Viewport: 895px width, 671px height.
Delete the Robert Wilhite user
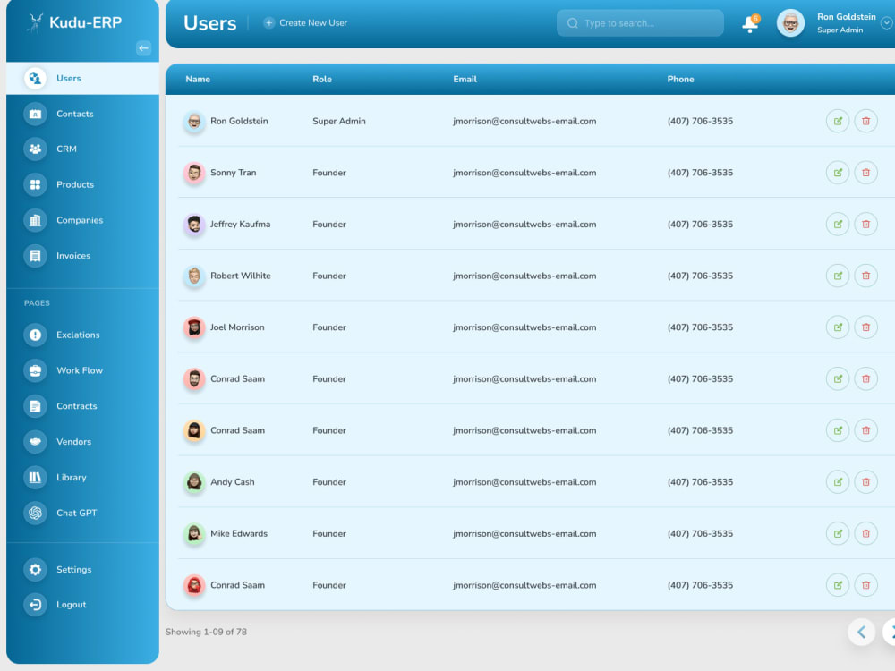coord(865,276)
